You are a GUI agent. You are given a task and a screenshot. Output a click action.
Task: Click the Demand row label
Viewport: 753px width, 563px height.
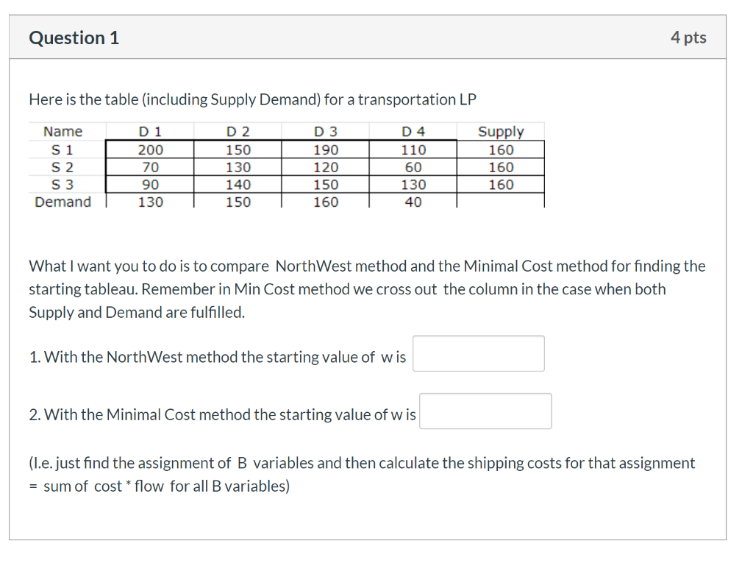coord(63,202)
